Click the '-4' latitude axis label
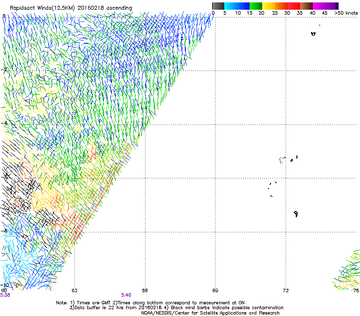 click(x=4, y=123)
